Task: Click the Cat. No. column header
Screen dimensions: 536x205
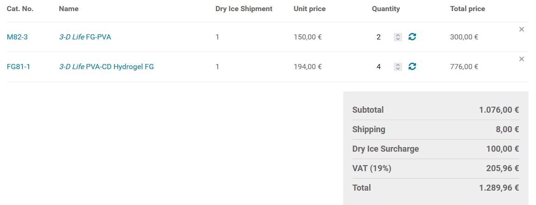Action: click(20, 9)
